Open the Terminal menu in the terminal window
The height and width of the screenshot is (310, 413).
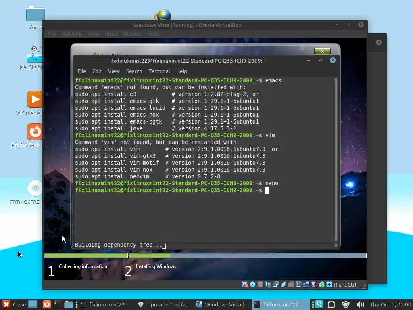point(159,71)
